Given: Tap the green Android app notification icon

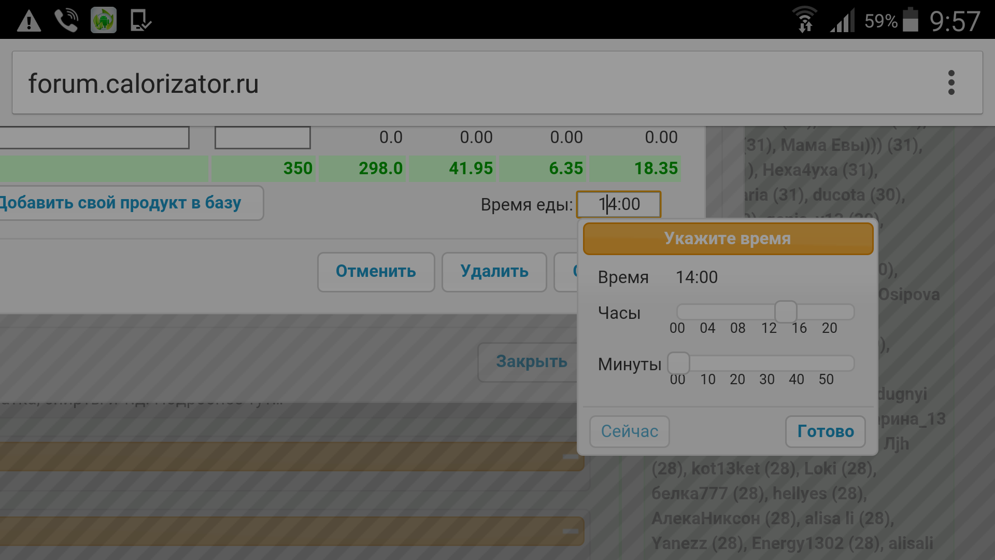Looking at the screenshot, I should point(104,21).
